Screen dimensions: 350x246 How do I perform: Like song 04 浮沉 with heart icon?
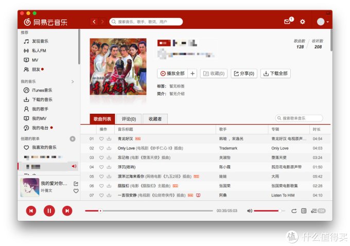pos(101,167)
